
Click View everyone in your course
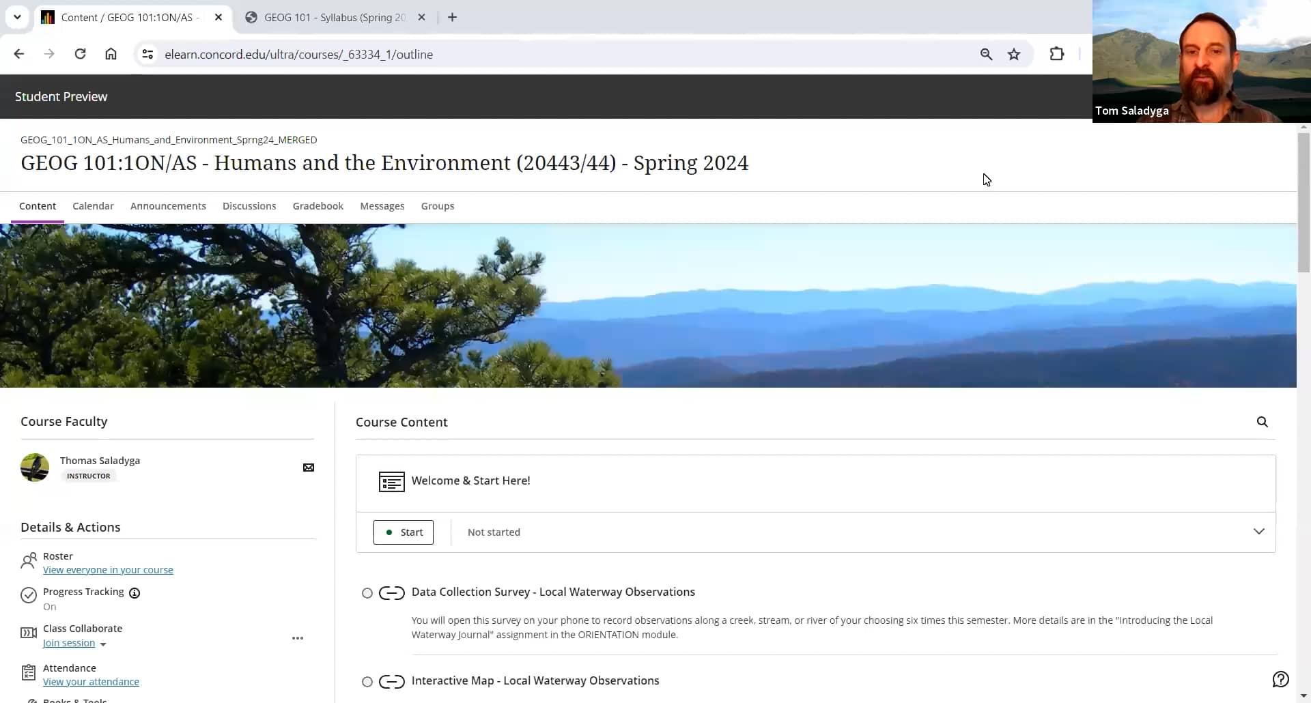(108, 570)
